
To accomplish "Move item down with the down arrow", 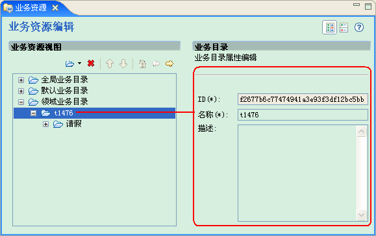I will 123,64.
